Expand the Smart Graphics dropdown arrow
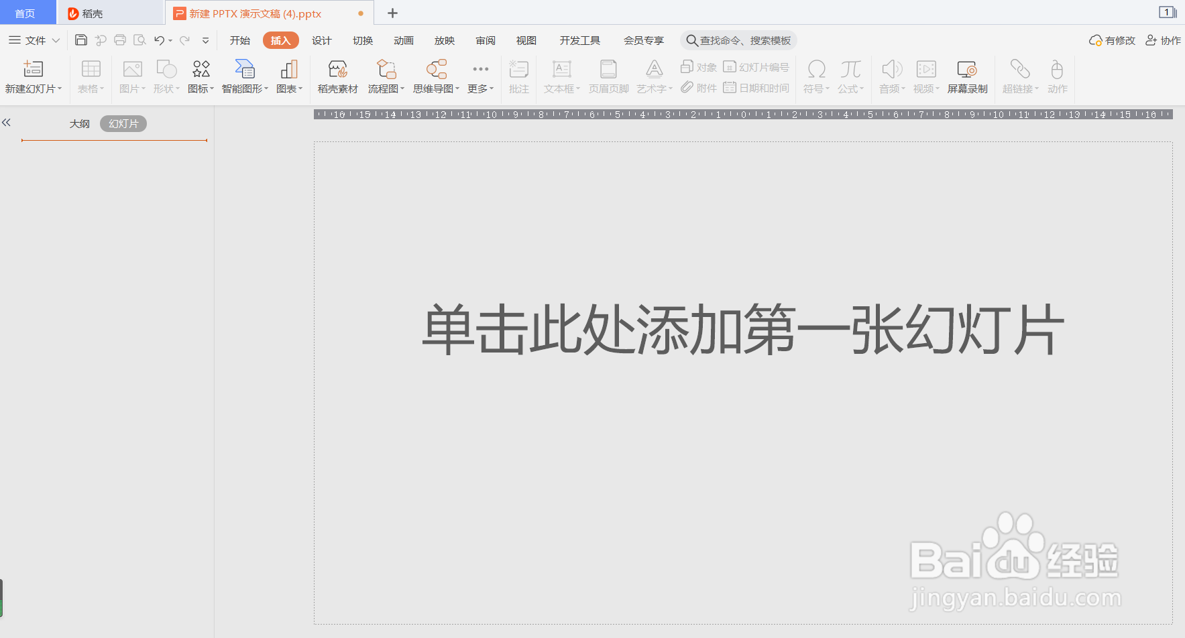The image size is (1185, 638). [266, 88]
